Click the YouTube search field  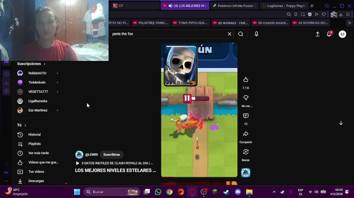coord(168,34)
